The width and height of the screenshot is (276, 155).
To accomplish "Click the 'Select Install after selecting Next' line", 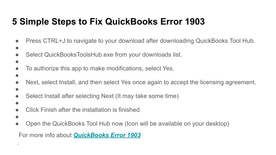I will (102, 96).
